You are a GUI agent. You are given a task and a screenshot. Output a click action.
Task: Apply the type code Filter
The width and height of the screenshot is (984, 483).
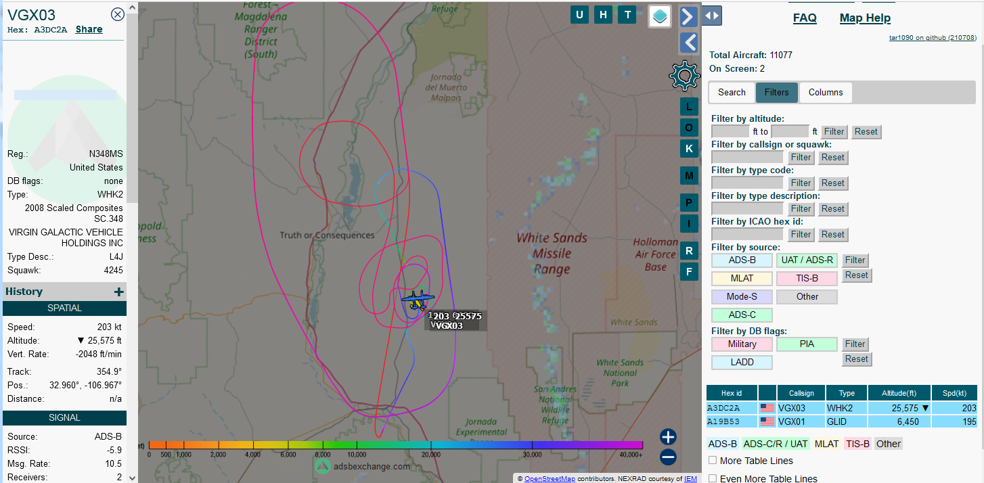pyautogui.click(x=801, y=183)
